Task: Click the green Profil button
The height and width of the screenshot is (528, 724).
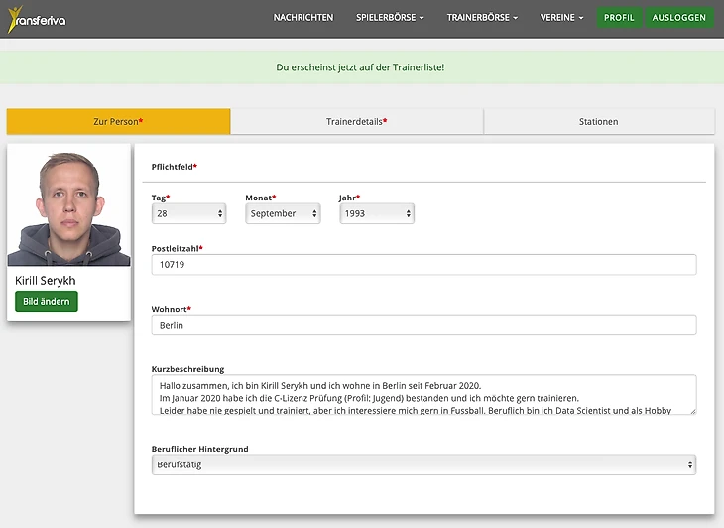Action: (619, 18)
